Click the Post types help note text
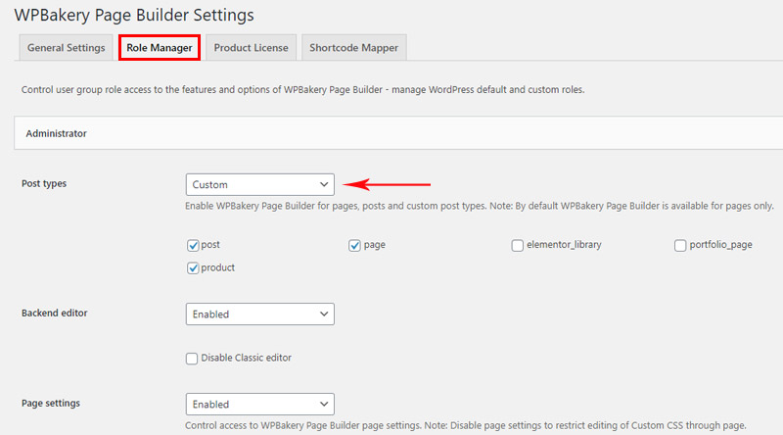Viewport: 783px width, 435px height. point(480,206)
